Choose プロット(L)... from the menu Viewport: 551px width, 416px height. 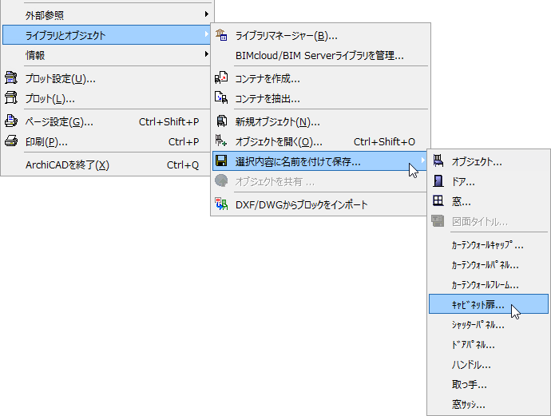107,98
